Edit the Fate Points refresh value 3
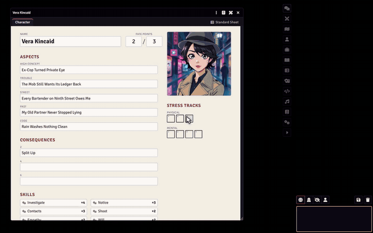373x233 pixels. [x=154, y=41]
